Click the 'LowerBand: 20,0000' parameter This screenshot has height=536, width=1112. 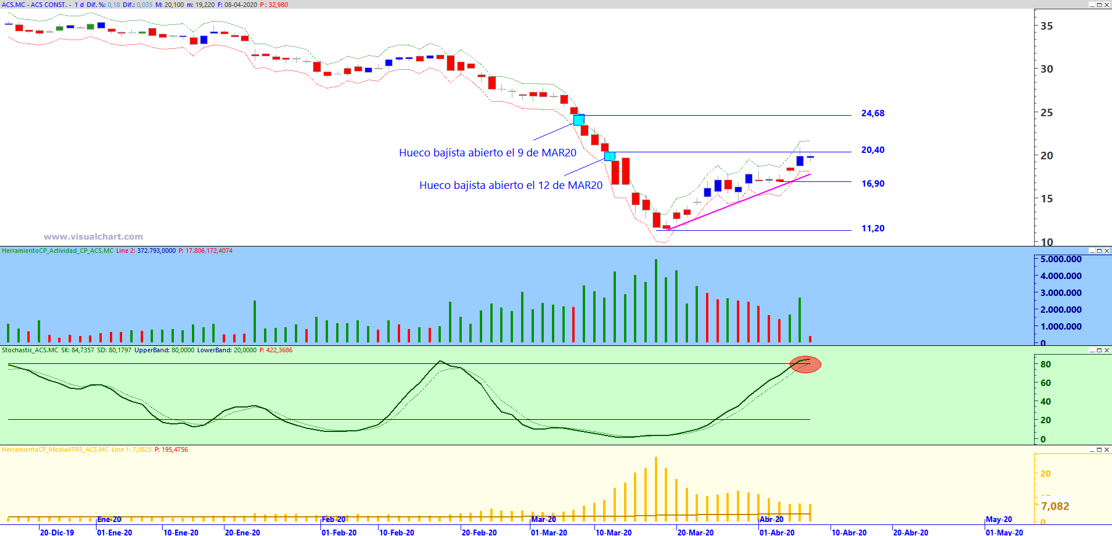coord(227,350)
